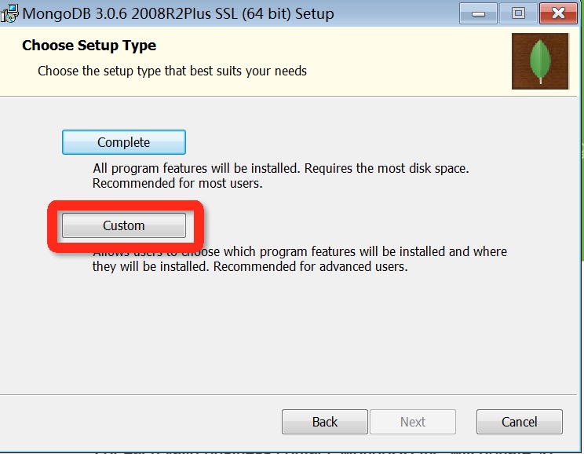Click the "Recommended for advanced users" line

[x=250, y=266]
